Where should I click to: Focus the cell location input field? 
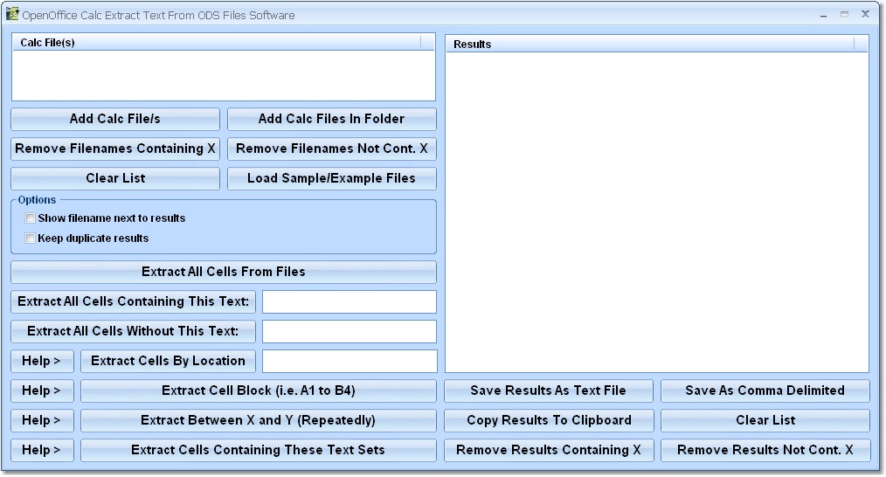coord(350,361)
